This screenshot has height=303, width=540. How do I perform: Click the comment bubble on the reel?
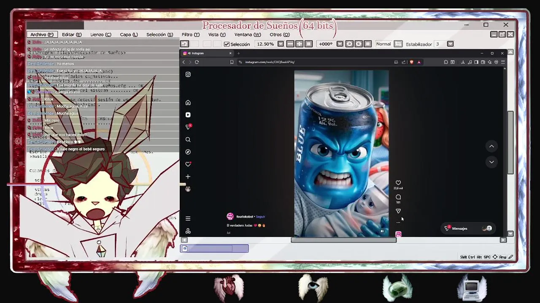click(x=398, y=197)
